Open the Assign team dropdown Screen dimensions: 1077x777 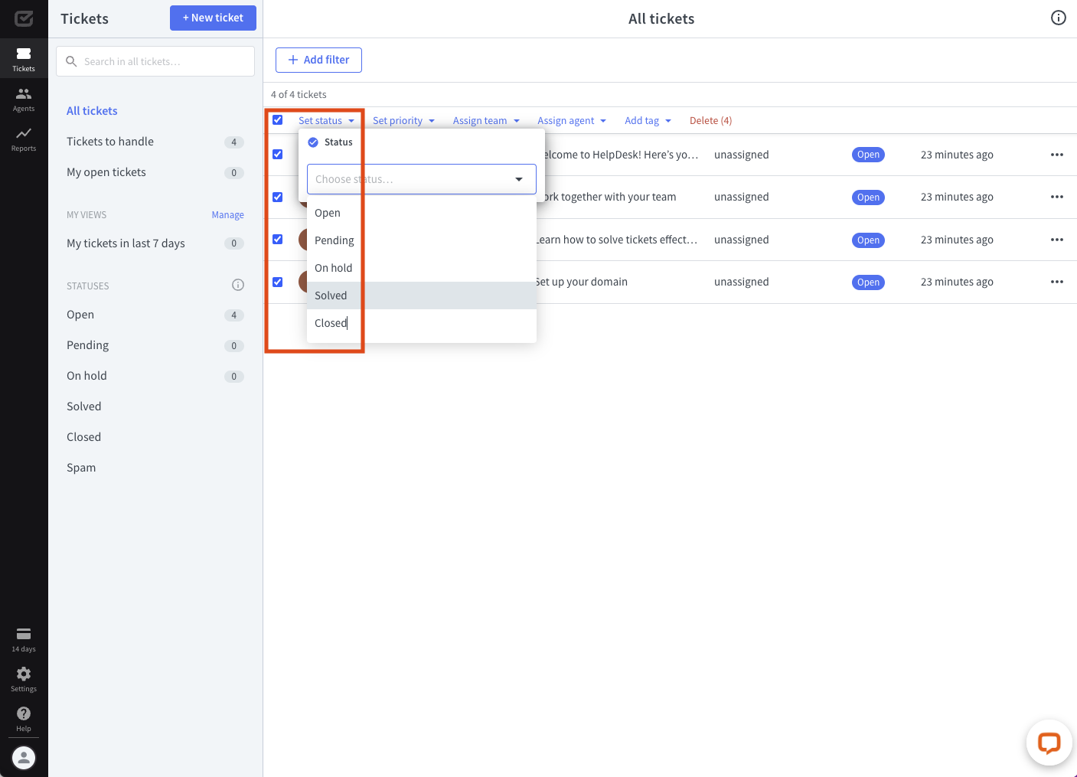(486, 120)
